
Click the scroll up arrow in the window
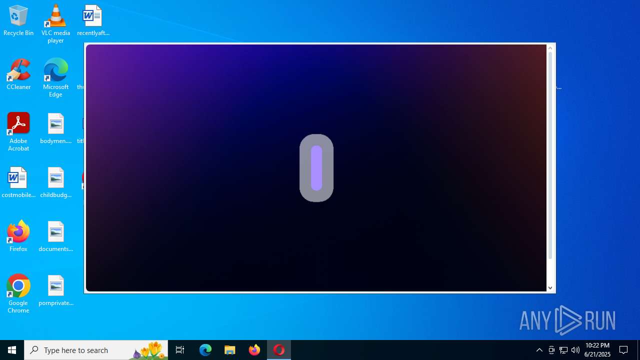tap(550, 48)
